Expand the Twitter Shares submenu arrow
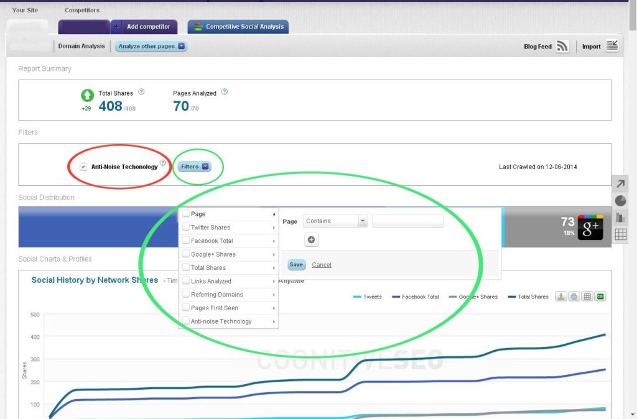Viewport: 637px width, 419px height. pos(274,228)
